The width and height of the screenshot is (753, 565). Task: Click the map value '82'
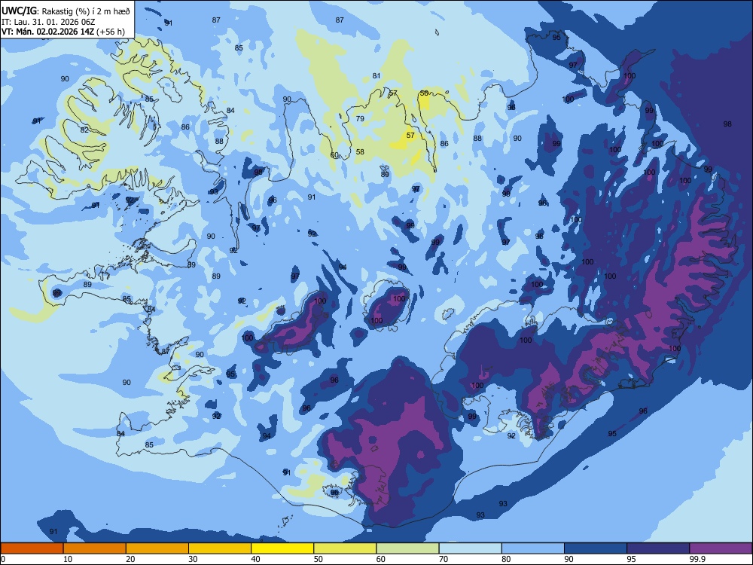click(84, 130)
